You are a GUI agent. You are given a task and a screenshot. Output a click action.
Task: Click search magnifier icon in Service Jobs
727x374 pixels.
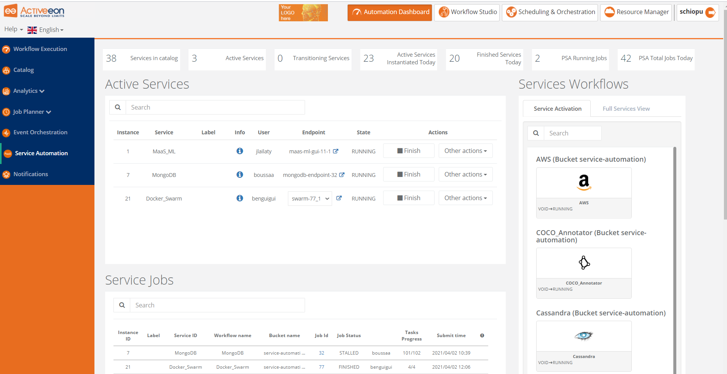[x=122, y=305]
